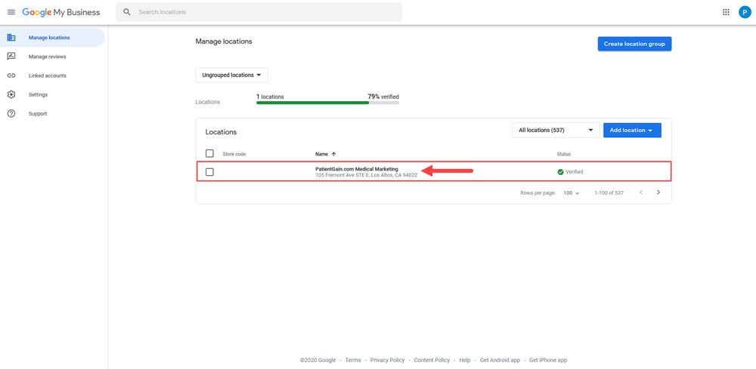Click the Status column header
This screenshot has height=369, width=756.
564,154
